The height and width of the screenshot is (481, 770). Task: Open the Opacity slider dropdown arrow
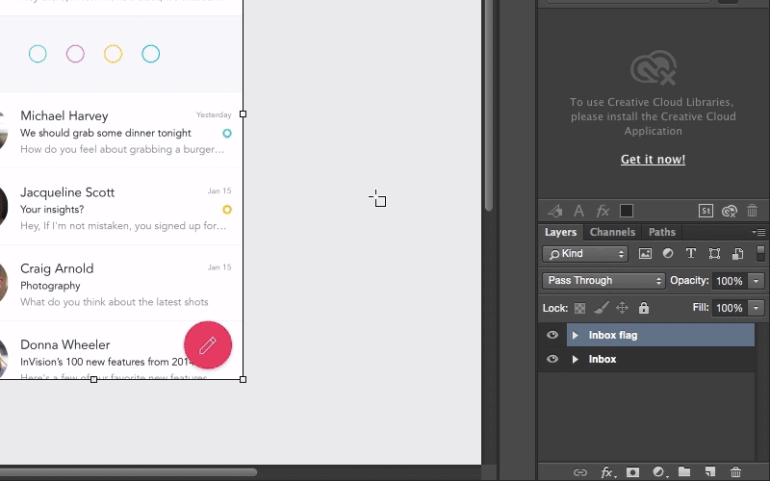tap(756, 281)
